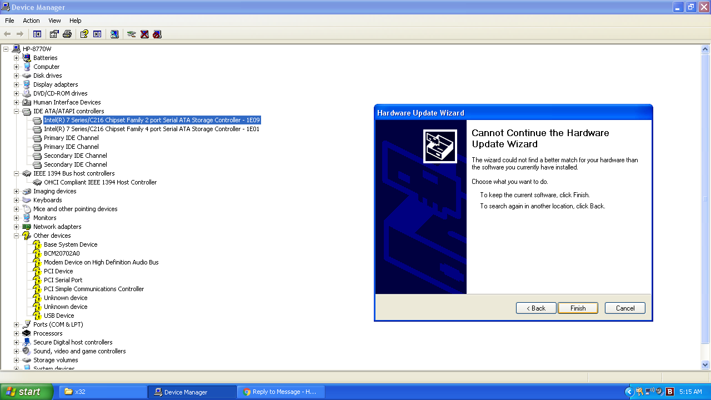
Task: Collapse the HP-8770W root node
Action: click(6, 49)
